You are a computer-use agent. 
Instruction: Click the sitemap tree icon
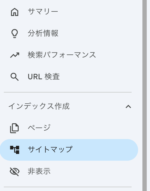[15, 150]
